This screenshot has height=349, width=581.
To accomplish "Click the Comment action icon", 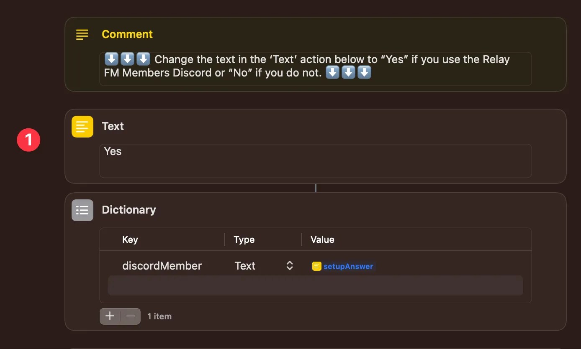I will click(82, 35).
